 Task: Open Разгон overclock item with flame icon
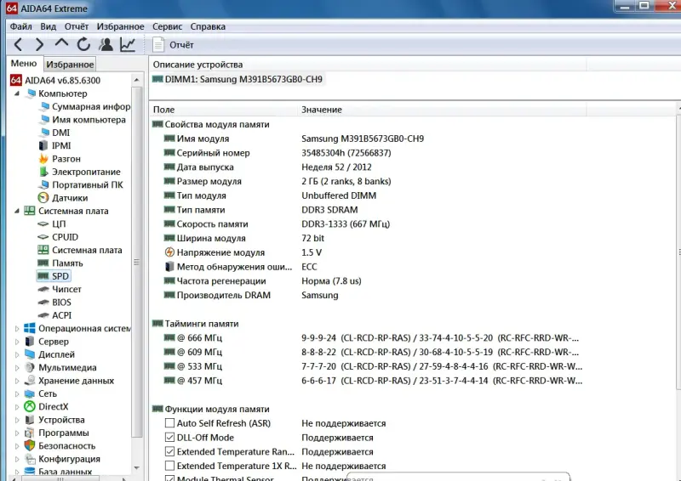[x=60, y=159]
